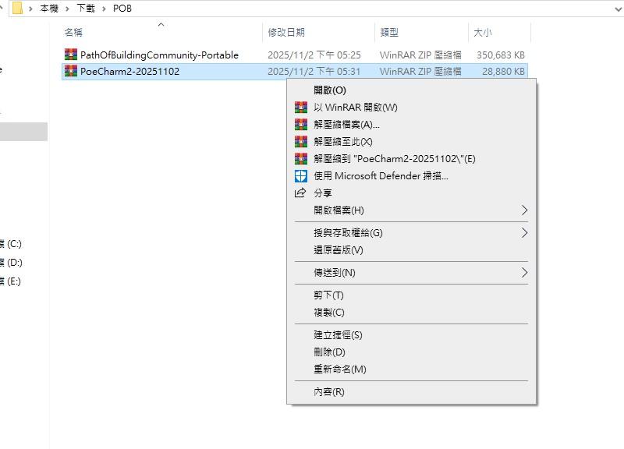Open the (E:) drive in the sidebar
624x449 pixels.
[x=10, y=281]
